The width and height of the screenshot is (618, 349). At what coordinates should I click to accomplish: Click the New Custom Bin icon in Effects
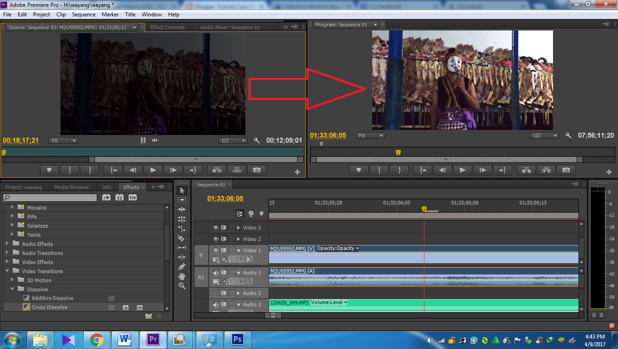pos(148,316)
